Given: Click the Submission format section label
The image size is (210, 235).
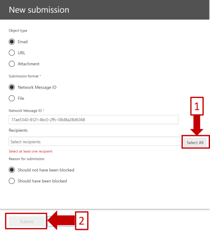Looking at the screenshot, I should [x=24, y=76].
